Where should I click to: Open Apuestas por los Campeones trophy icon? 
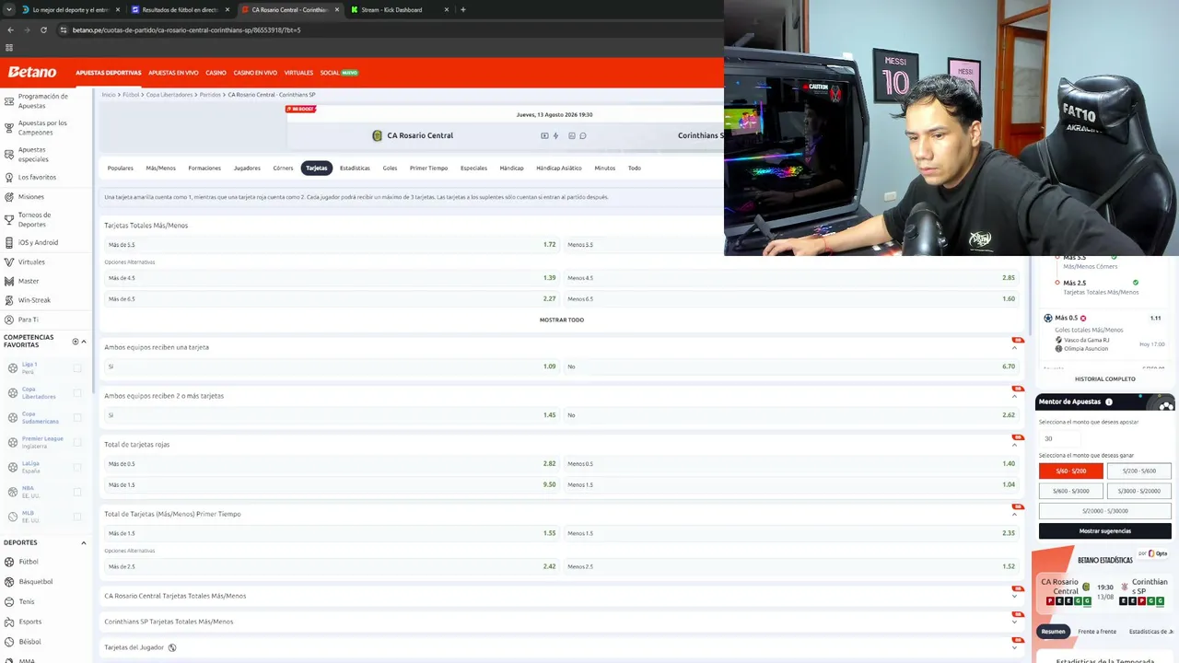click(8, 127)
